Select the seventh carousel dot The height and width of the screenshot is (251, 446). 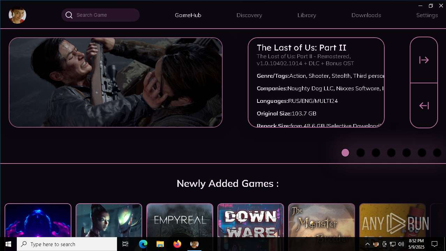pyautogui.click(x=437, y=153)
